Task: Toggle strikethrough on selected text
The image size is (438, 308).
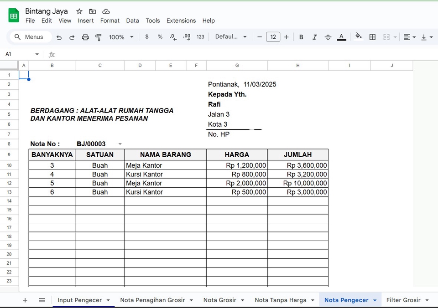Action: [x=328, y=37]
